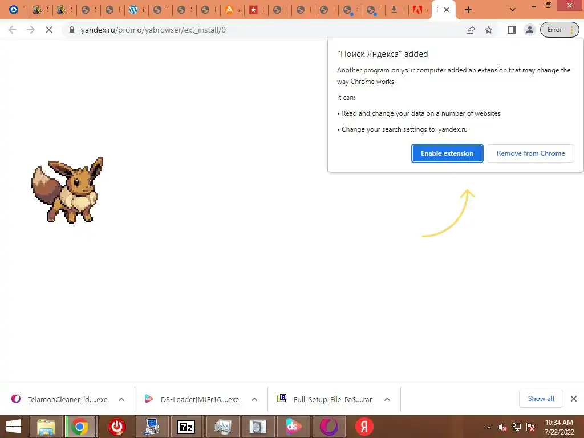Image resolution: width=584 pixels, height=438 pixels.
Task: Open the Windows Start menu
Action: 14,427
